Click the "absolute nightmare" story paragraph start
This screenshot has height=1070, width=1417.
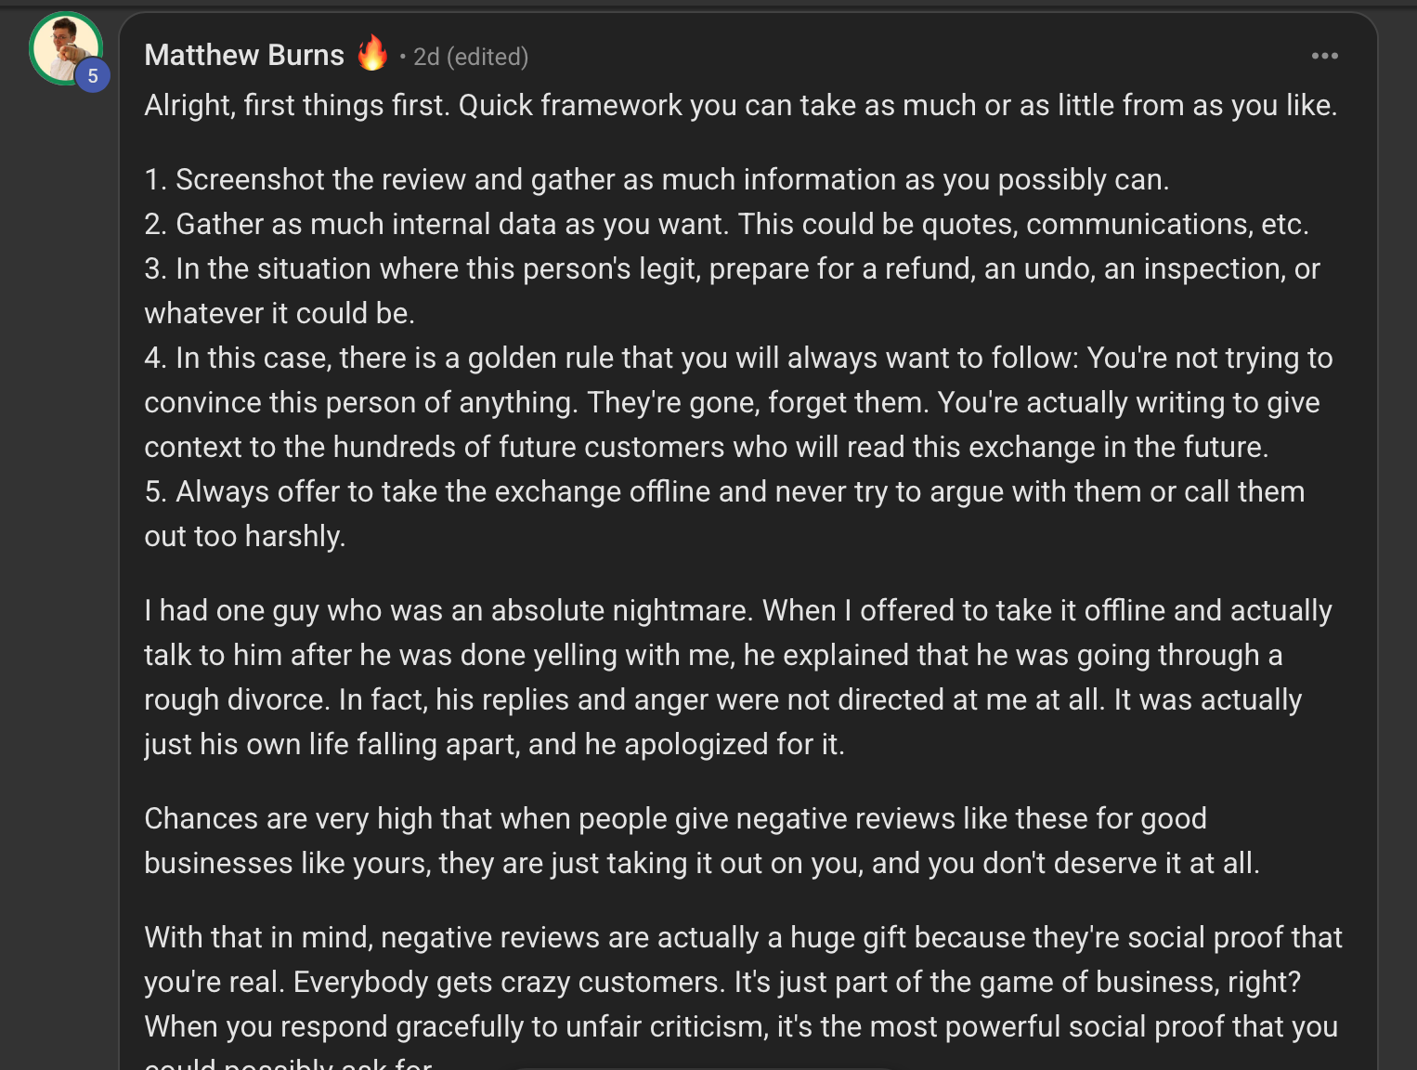tap(449, 611)
